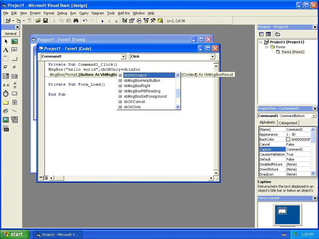The image size is (319, 239).
Task: Select the Pointer tool in toolbox
Action: click(x=6, y=41)
